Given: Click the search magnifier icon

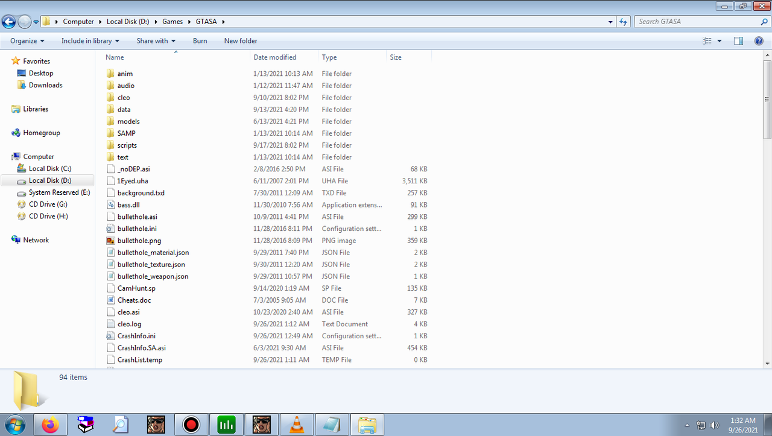Looking at the screenshot, I should 764,22.
